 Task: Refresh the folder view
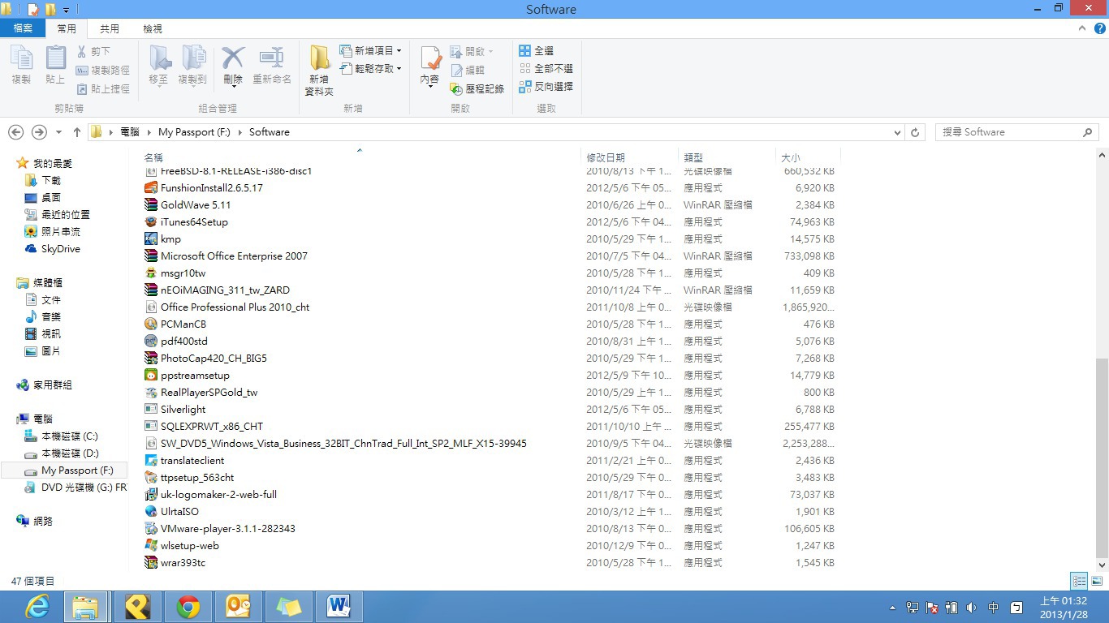point(915,132)
